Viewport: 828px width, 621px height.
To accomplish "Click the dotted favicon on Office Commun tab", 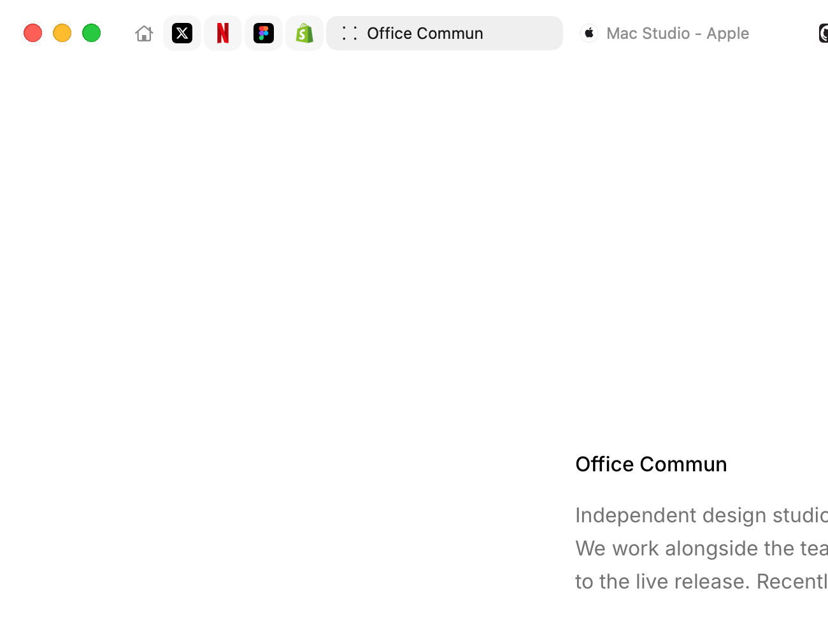I will point(350,33).
